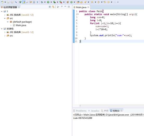
Task: Close the 包资源管理器 view tab
Action: pyautogui.click(x=19, y=7)
